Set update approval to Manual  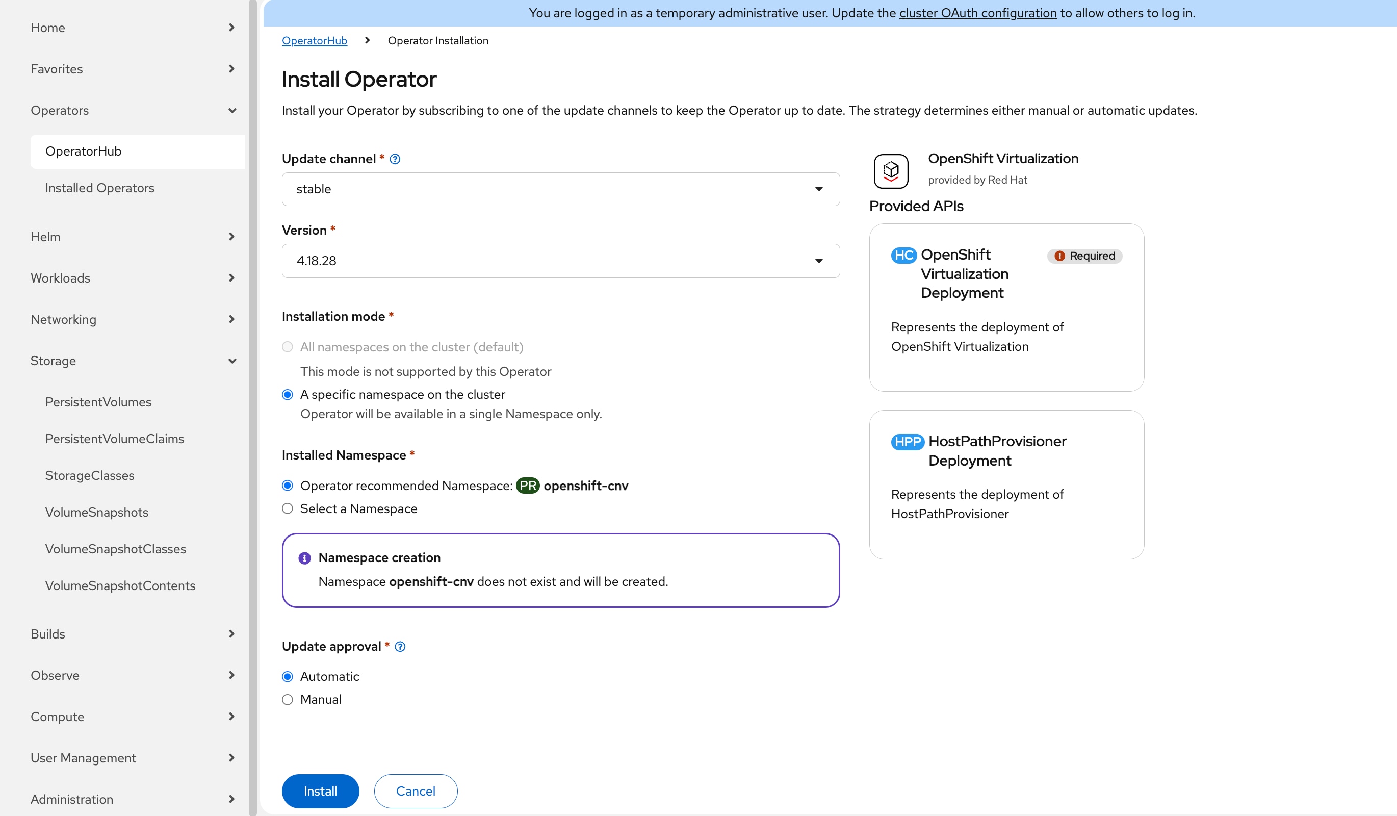[287, 700]
